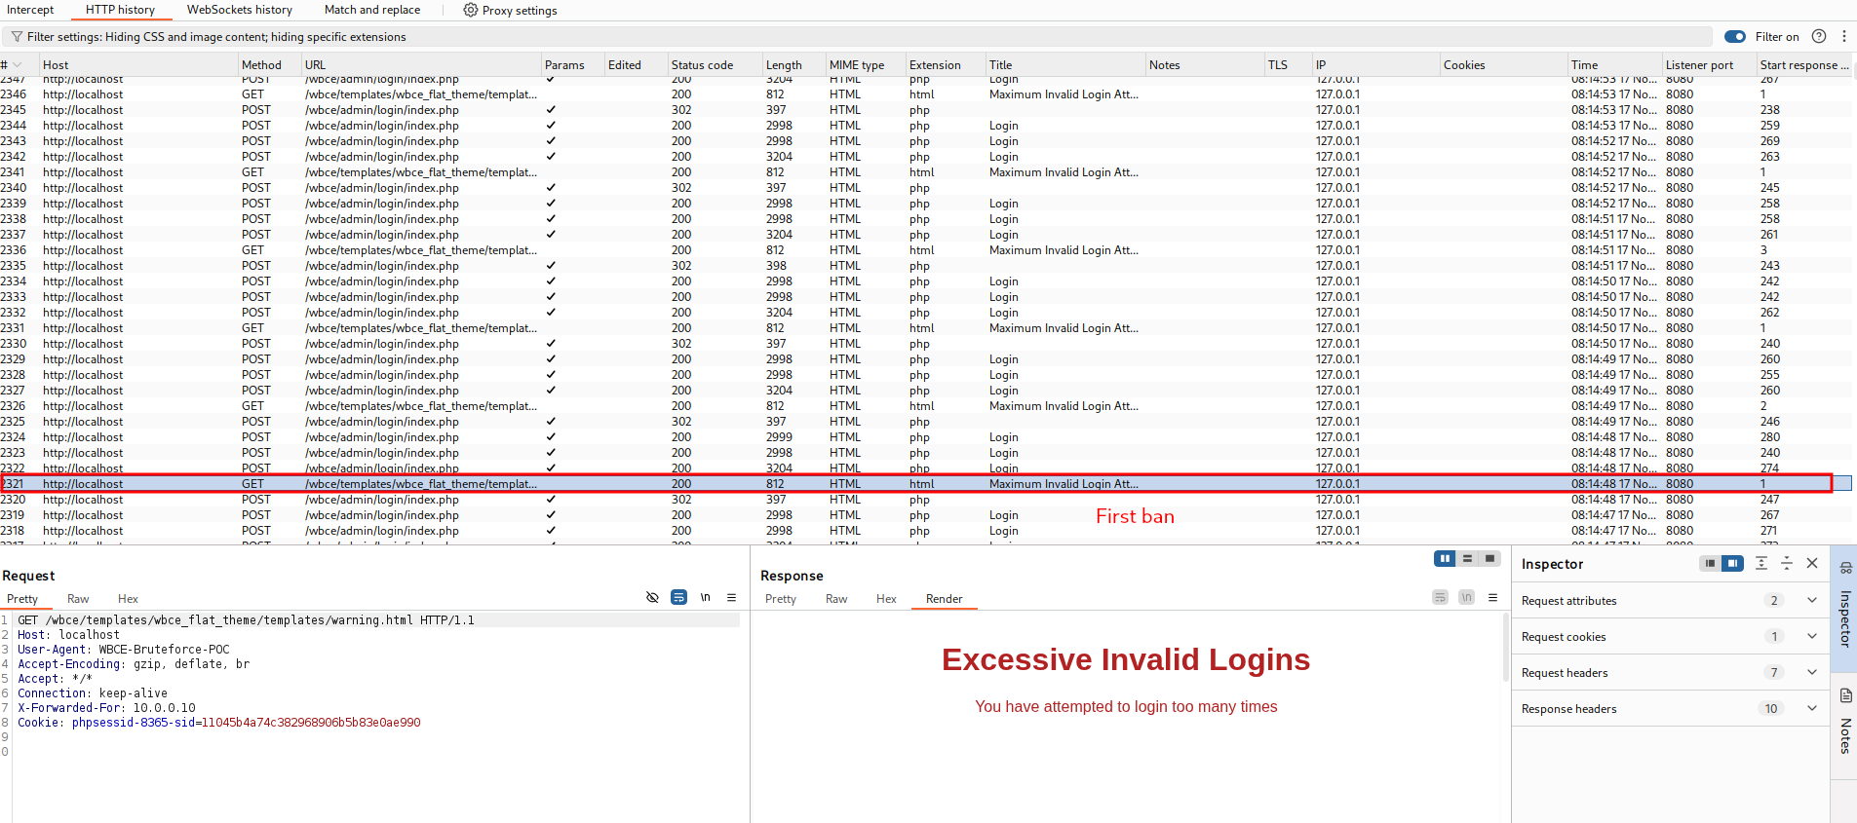
Task: Toggle word wrap in Response panel
Action: click(x=1440, y=597)
